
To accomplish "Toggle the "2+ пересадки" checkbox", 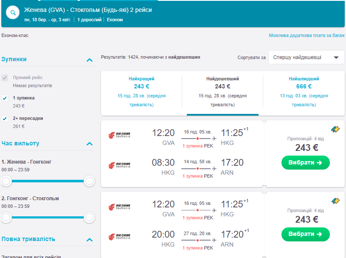I will coord(5,118).
